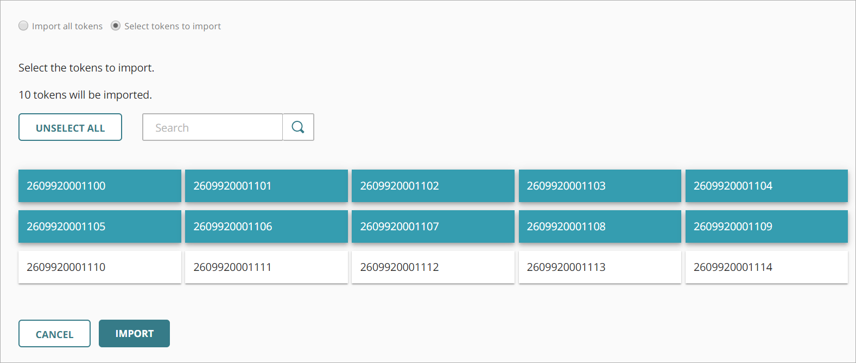Click the search magnifier icon
Image resolution: width=856 pixels, height=363 pixels.
[x=297, y=127]
